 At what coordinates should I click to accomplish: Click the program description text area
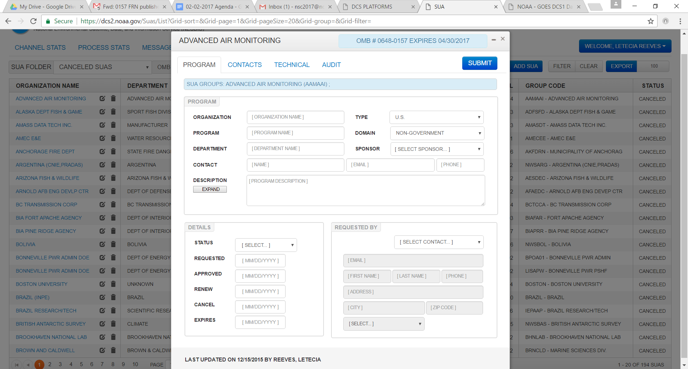366,191
